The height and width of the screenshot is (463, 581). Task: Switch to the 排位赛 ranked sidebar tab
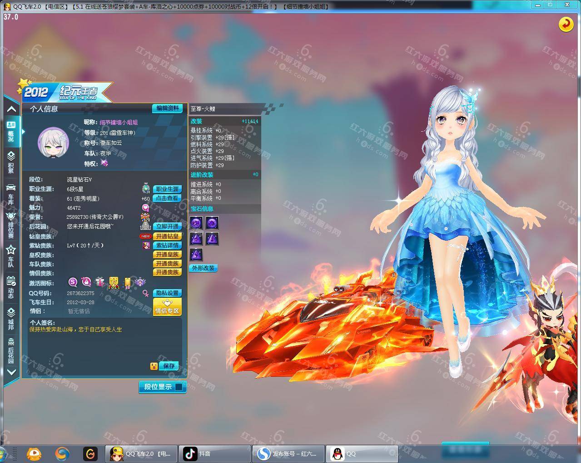tap(11, 225)
